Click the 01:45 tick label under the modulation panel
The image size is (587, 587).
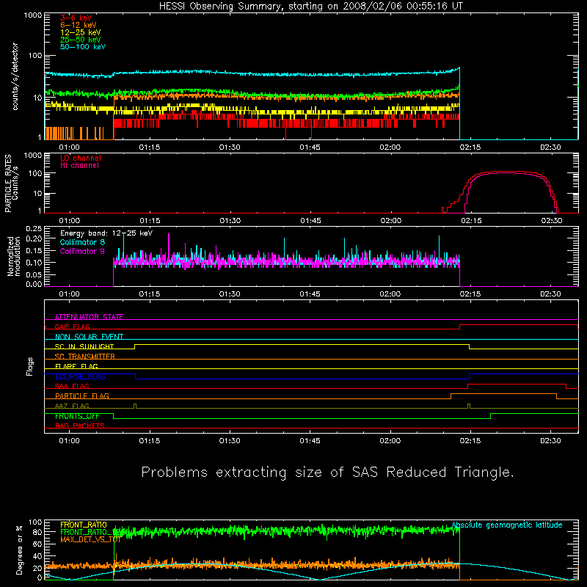[310, 294]
